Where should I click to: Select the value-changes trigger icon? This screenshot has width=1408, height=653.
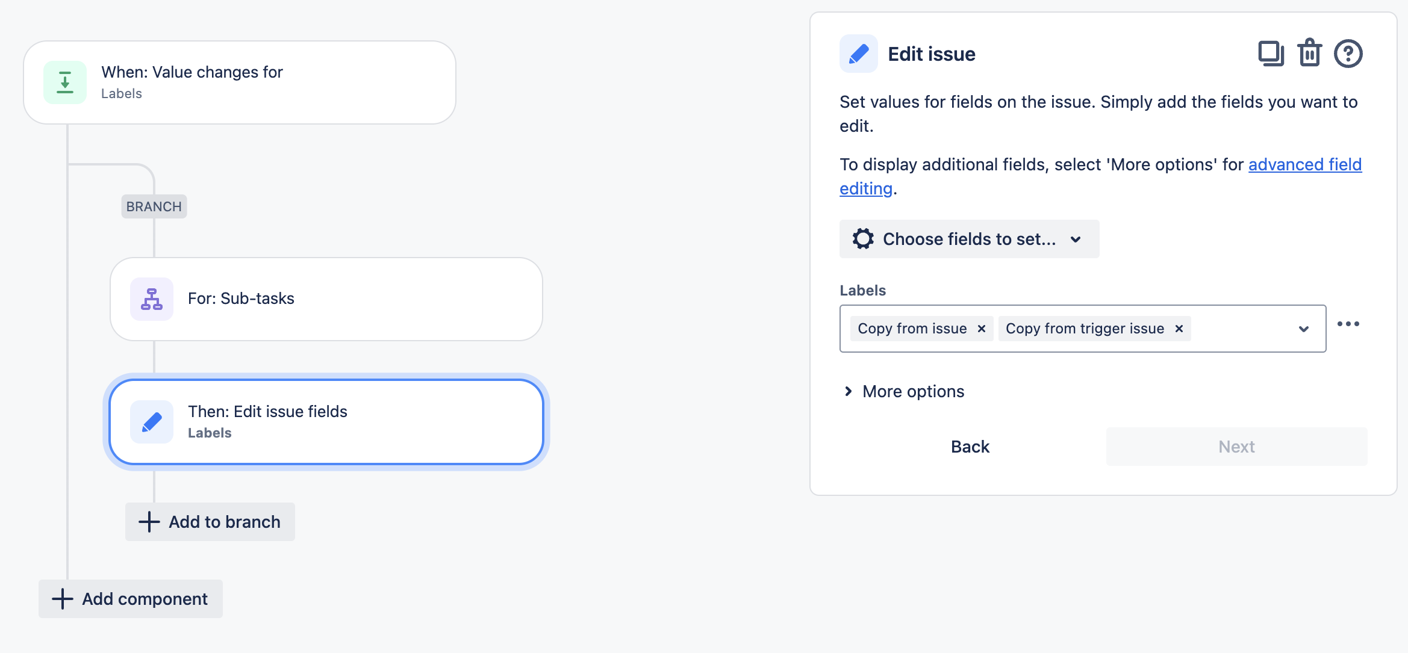pyautogui.click(x=64, y=82)
